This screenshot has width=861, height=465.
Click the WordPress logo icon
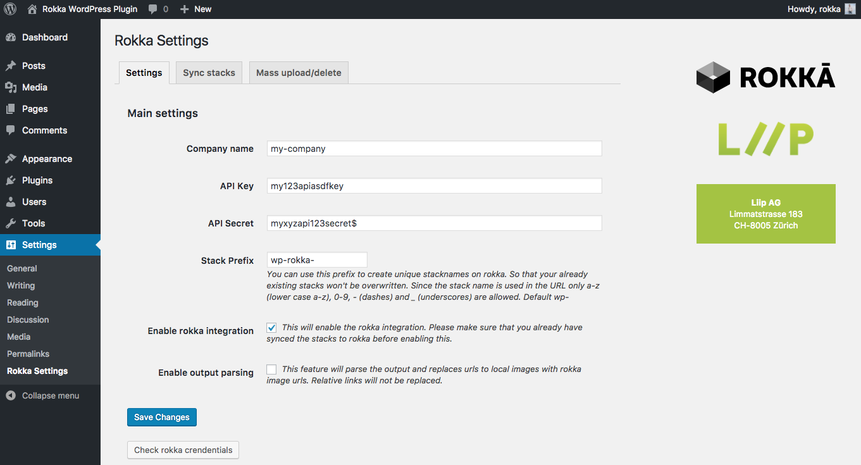click(x=10, y=9)
